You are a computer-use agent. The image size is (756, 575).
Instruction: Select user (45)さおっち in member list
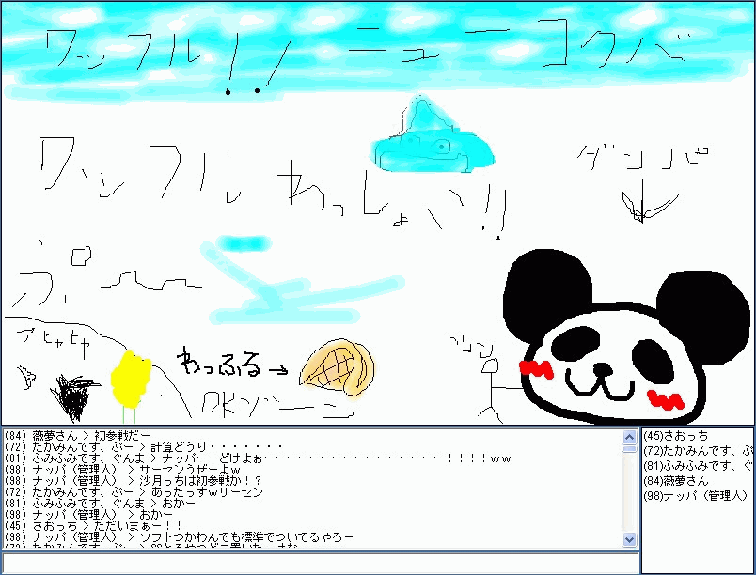pos(675,436)
